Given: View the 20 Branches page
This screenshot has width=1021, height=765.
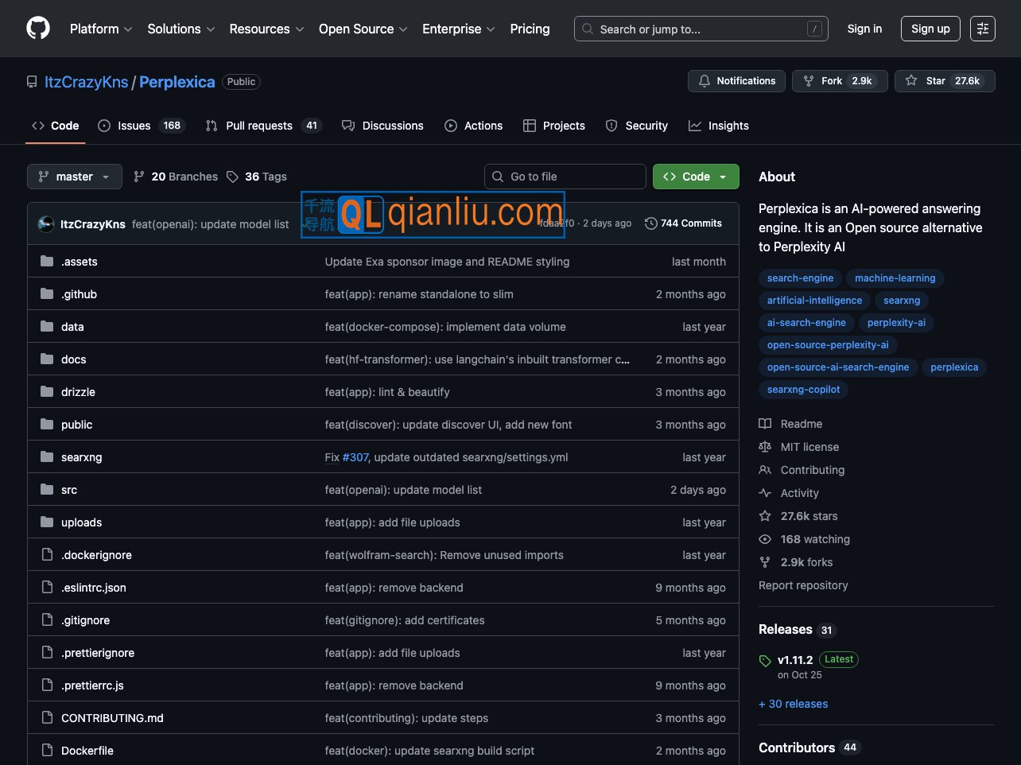Looking at the screenshot, I should pyautogui.click(x=176, y=177).
